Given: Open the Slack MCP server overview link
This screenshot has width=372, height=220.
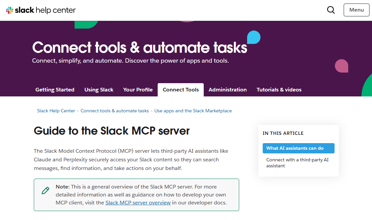Looking at the screenshot, I should click(x=138, y=202).
